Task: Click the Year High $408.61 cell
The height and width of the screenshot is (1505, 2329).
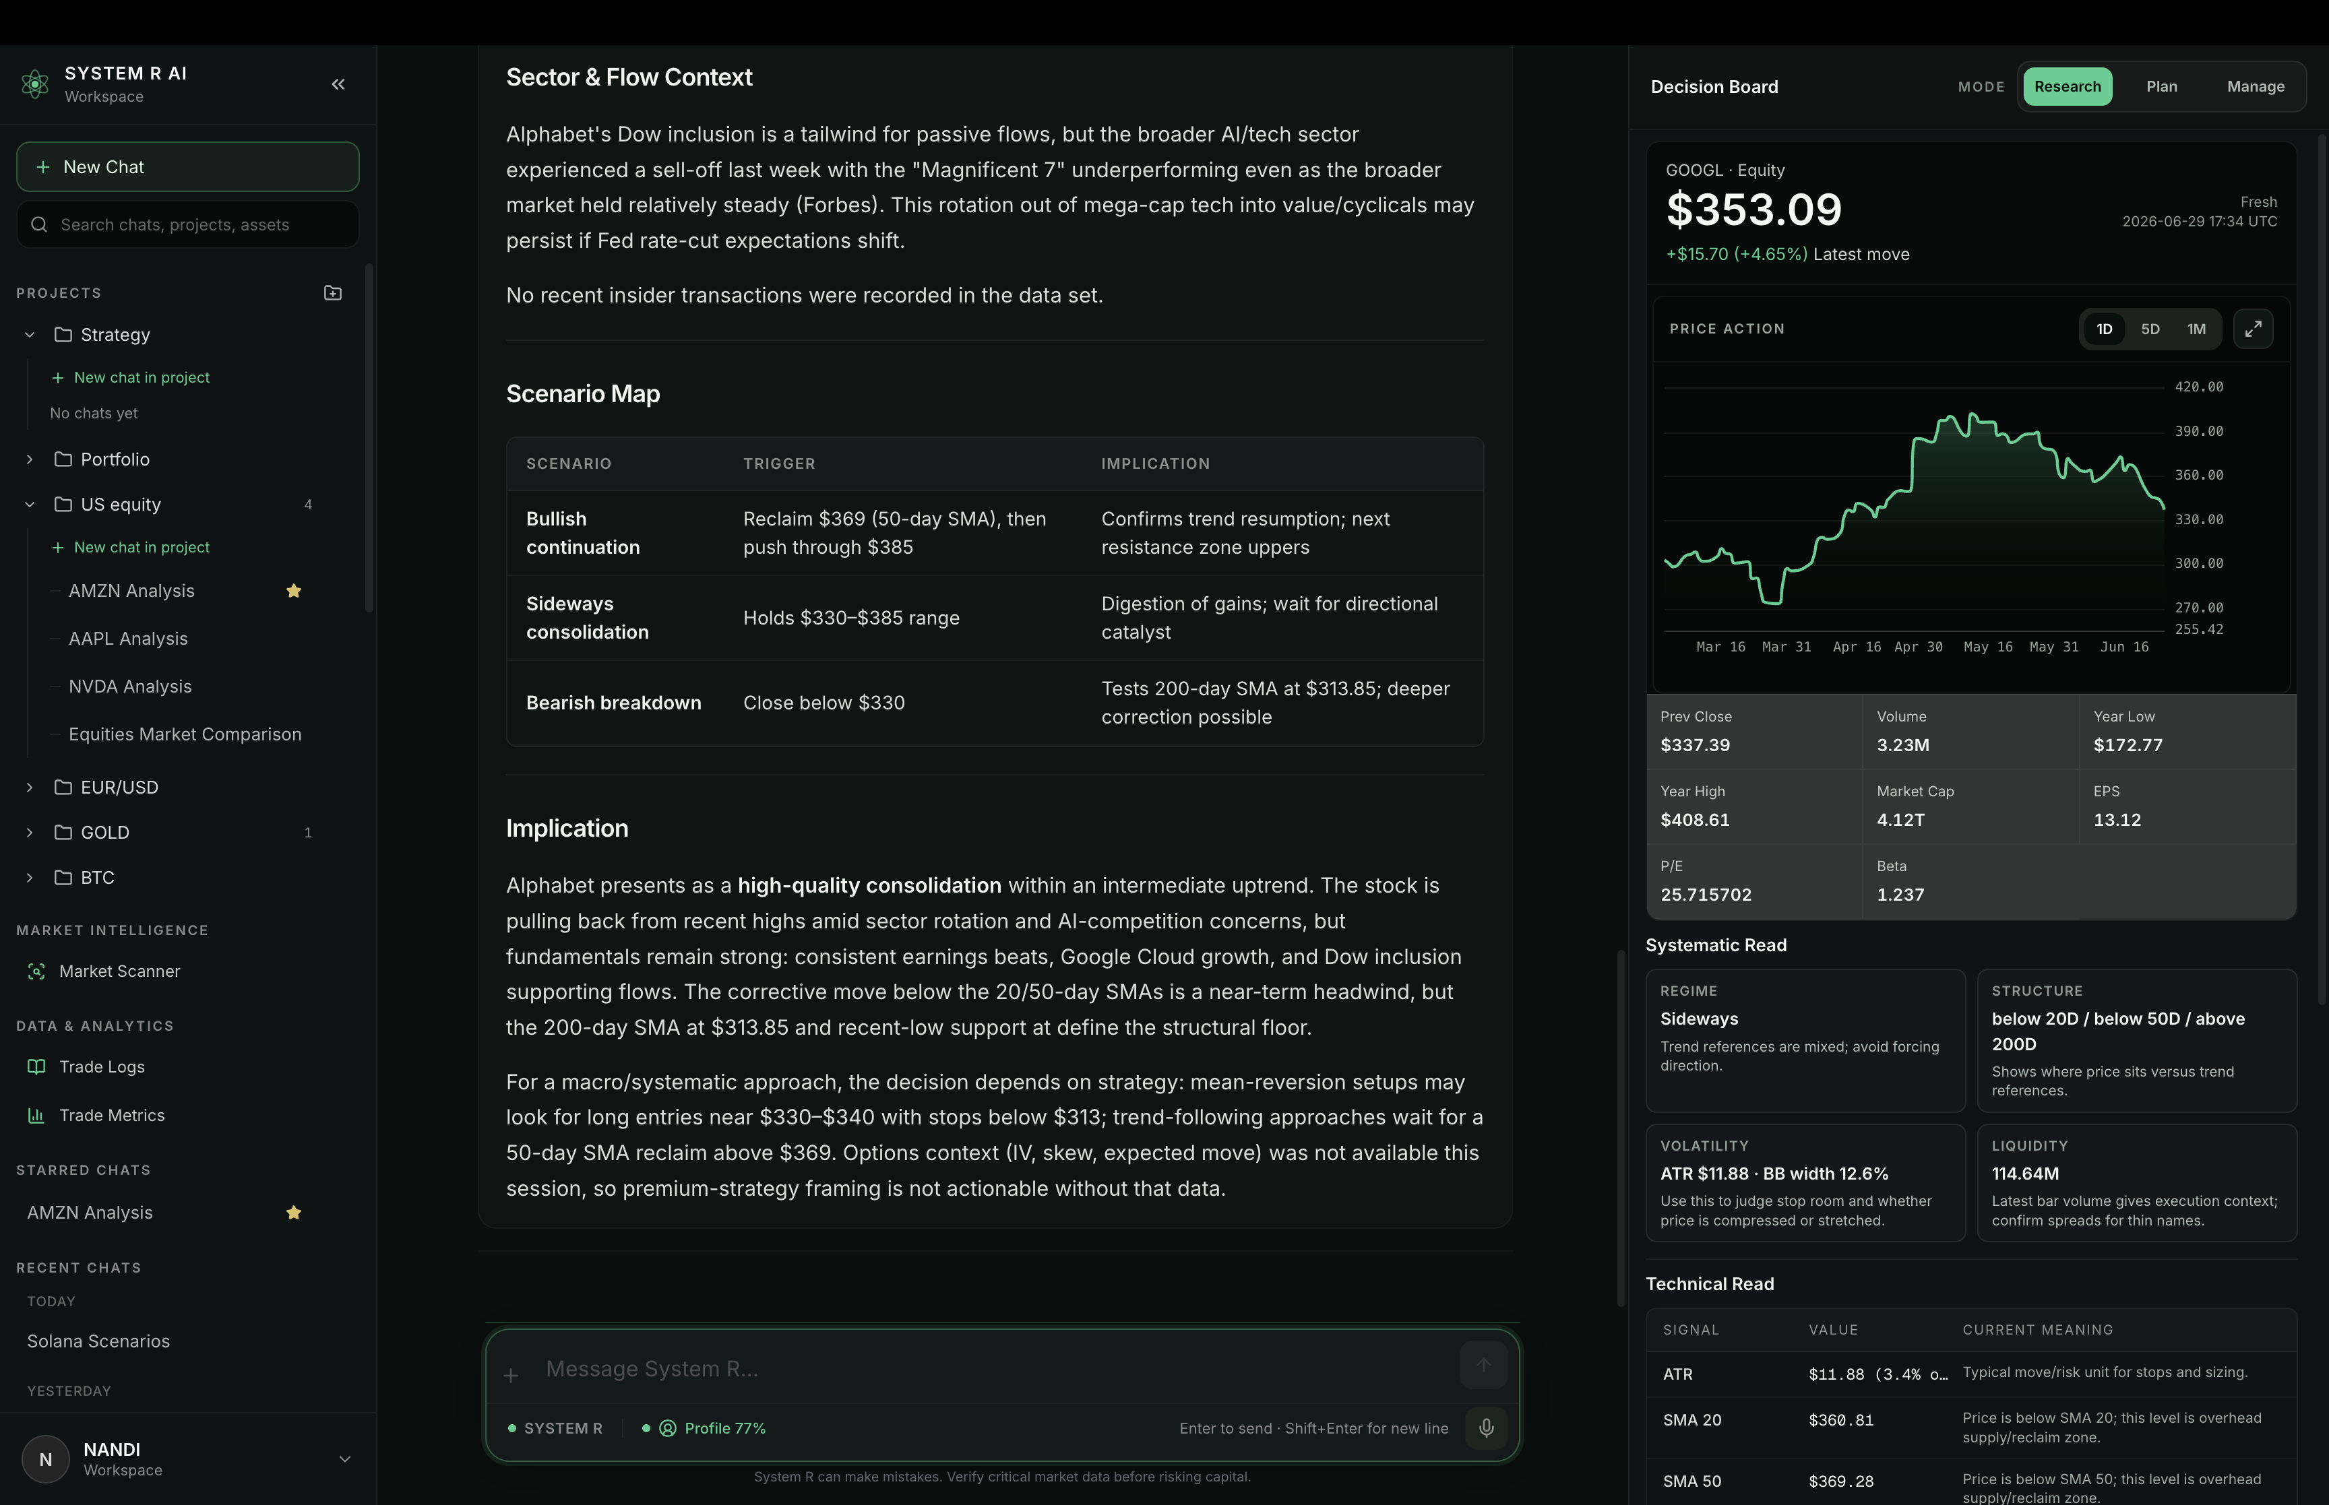Action: click(x=1754, y=806)
